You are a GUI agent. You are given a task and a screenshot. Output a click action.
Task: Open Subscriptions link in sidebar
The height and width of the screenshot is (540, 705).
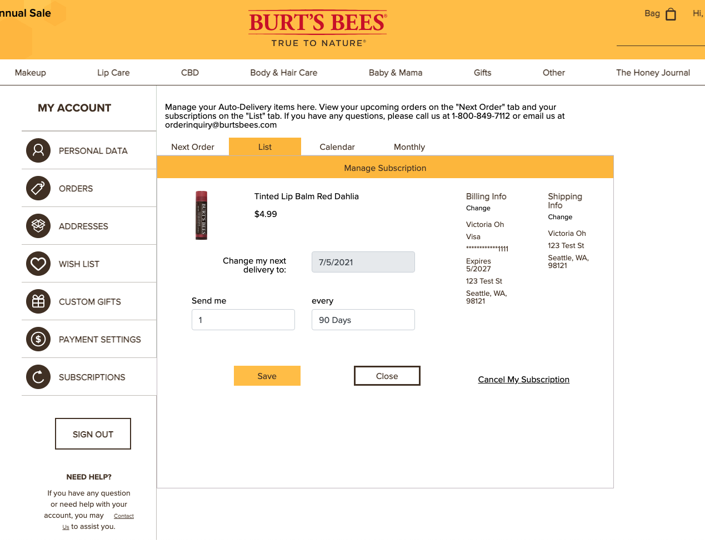coord(92,377)
